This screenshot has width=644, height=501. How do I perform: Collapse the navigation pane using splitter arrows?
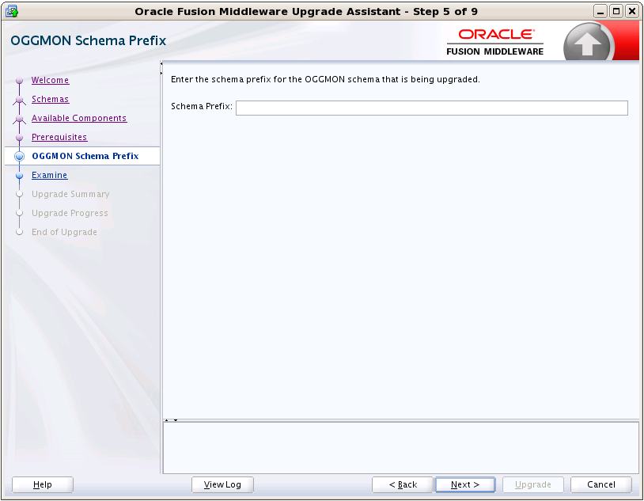point(161,68)
